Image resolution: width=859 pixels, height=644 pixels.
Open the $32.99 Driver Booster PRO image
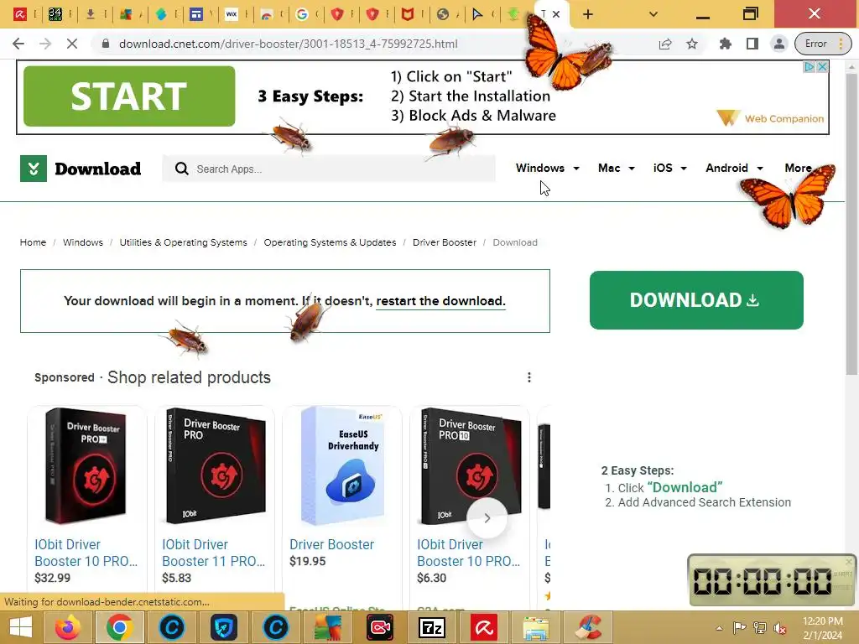[87, 466]
